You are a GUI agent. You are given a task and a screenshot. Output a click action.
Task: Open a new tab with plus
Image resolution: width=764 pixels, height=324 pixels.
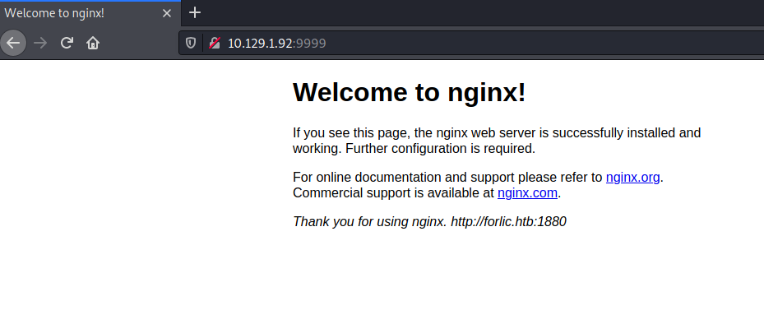[194, 12]
